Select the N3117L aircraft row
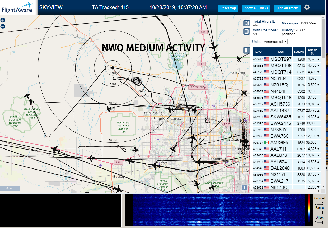The height and width of the screenshot is (228, 328). (286, 174)
